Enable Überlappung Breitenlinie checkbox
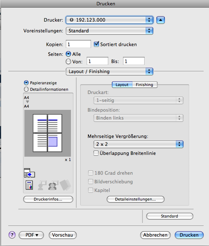The image size is (209, 246). [x=96, y=153]
